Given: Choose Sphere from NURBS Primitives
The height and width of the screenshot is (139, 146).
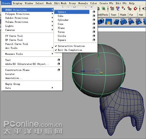Looking at the screenshot, I should coord(72,12).
